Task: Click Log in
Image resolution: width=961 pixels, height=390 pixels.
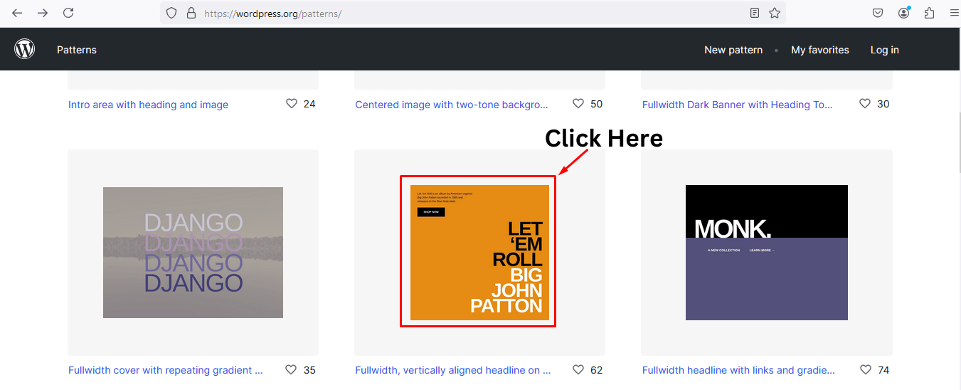Action: pos(885,50)
